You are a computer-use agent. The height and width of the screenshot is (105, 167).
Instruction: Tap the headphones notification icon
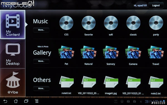point(122,101)
